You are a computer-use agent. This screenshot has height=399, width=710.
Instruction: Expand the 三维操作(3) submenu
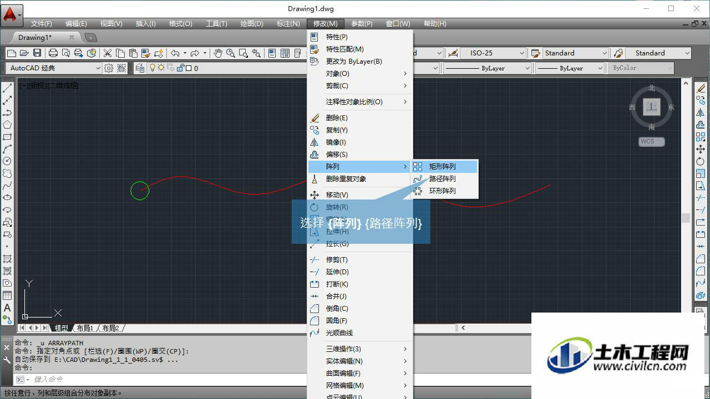coord(360,349)
